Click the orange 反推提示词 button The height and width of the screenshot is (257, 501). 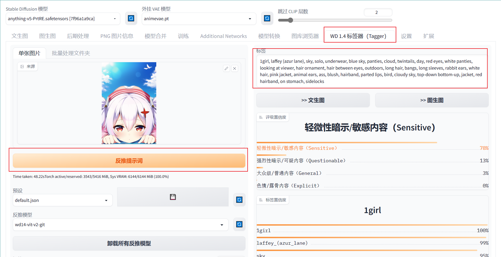coord(129,161)
